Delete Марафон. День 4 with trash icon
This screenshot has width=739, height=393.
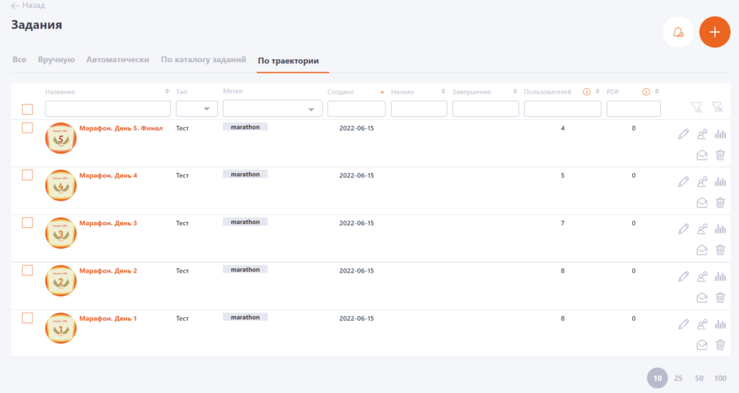tap(720, 203)
